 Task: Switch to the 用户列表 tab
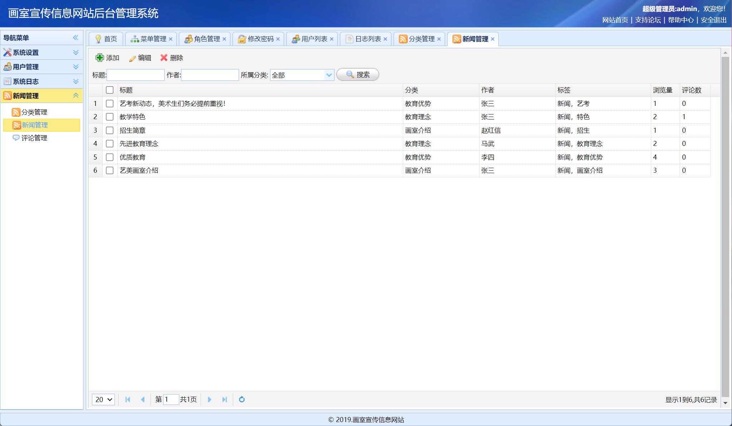click(311, 39)
